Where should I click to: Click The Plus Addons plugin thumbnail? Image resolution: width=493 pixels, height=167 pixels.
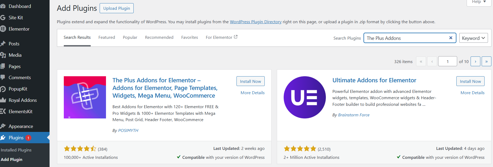pos(85,97)
